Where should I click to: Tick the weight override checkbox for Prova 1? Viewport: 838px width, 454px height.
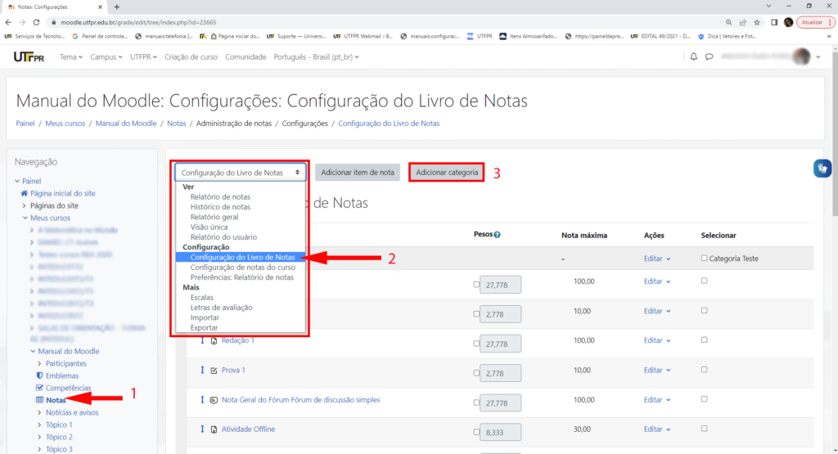pyautogui.click(x=476, y=373)
